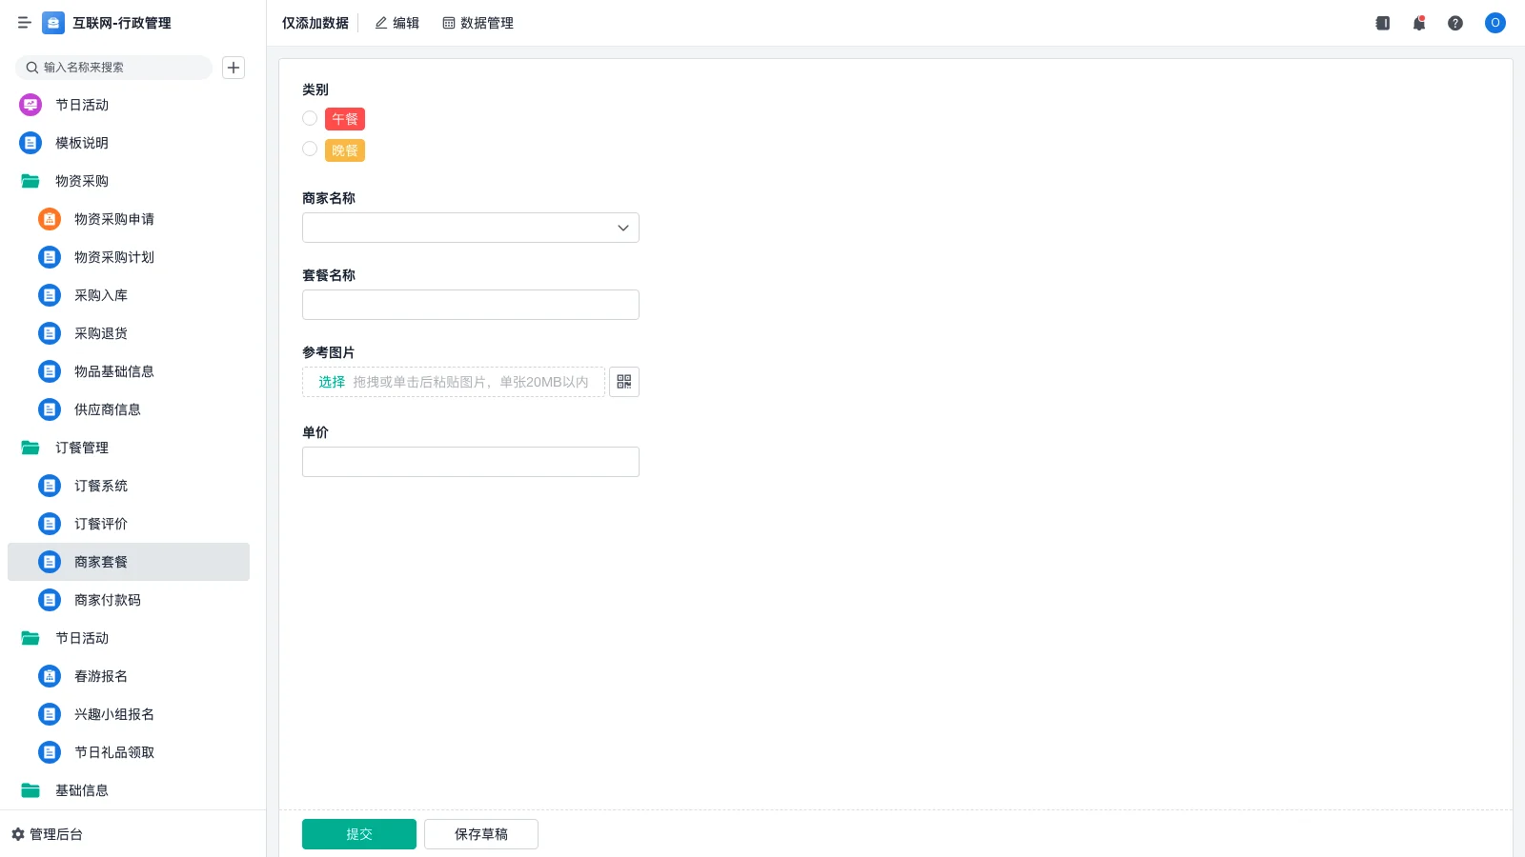Screen dimensions: 1525x857
Task: Open the 节日活动 app icon in sidebar
Action: [x=30, y=105]
